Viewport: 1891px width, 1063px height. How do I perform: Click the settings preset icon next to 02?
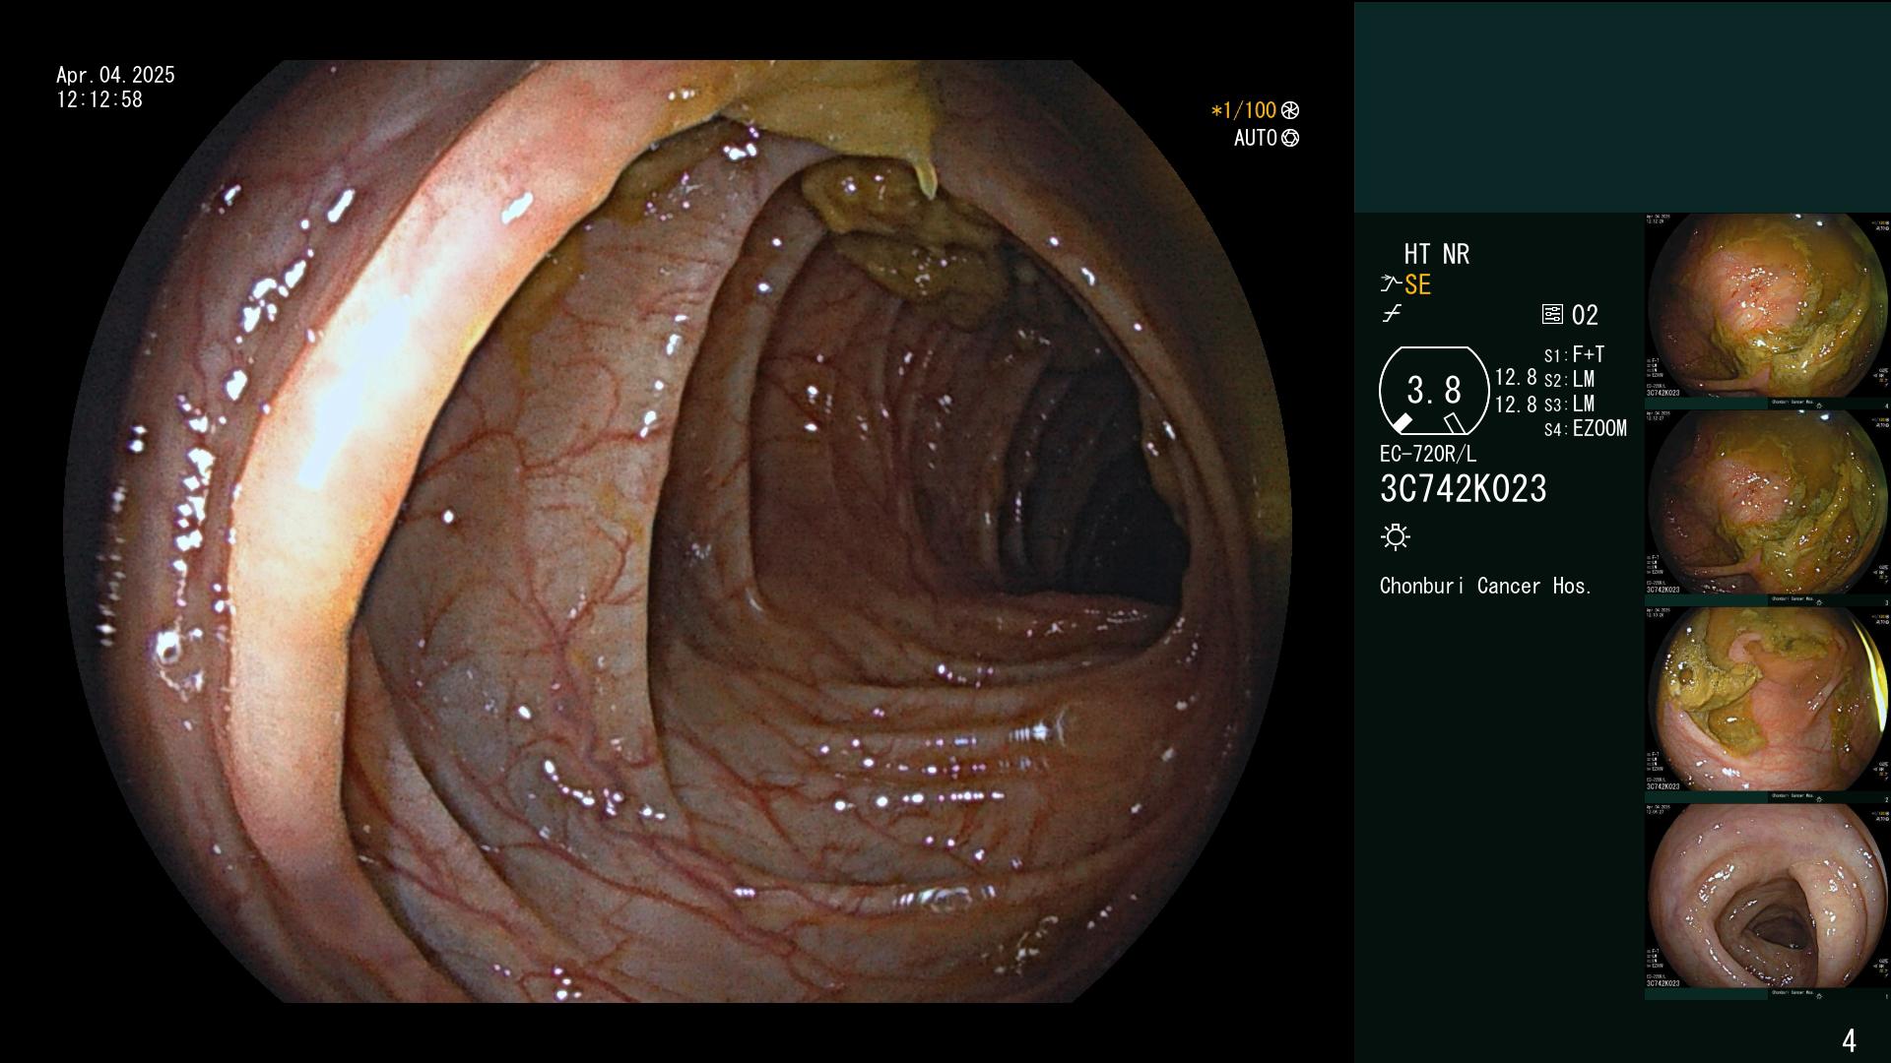[1552, 315]
